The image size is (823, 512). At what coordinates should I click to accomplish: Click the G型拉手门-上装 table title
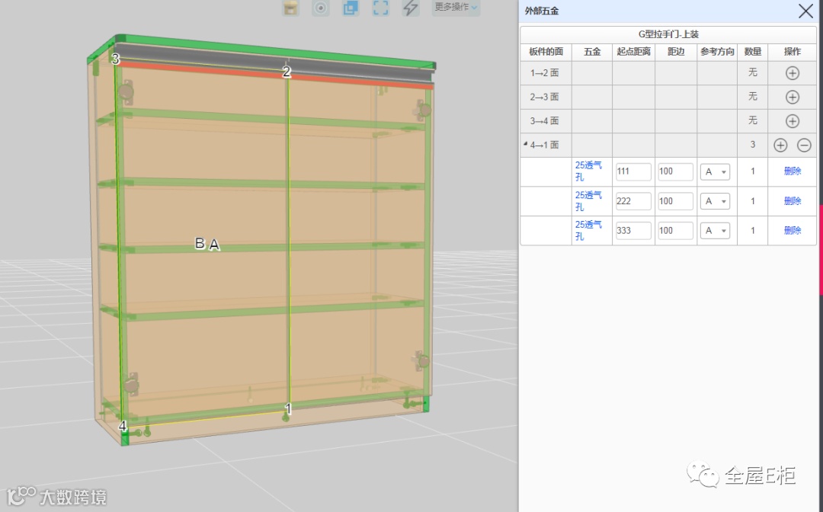668,34
